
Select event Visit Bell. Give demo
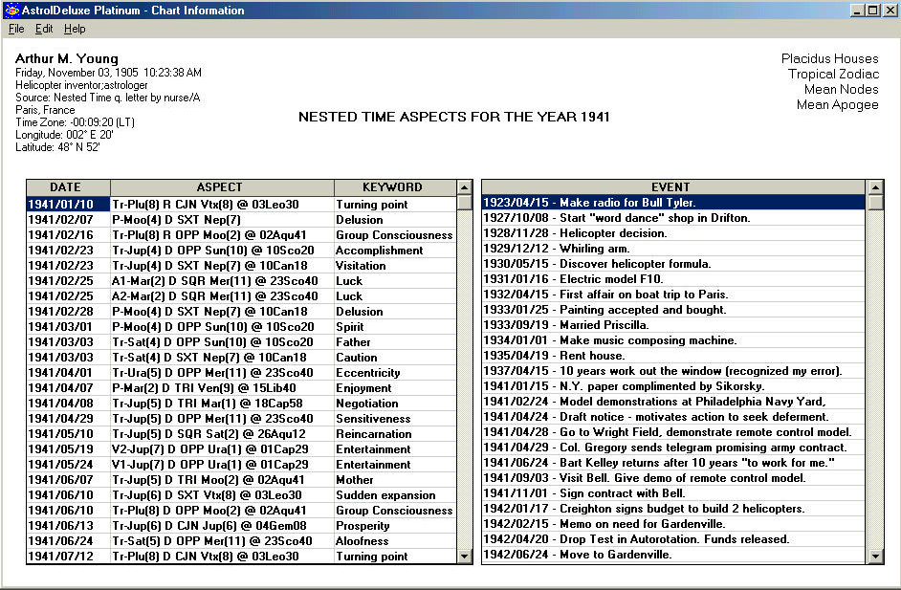672,478
